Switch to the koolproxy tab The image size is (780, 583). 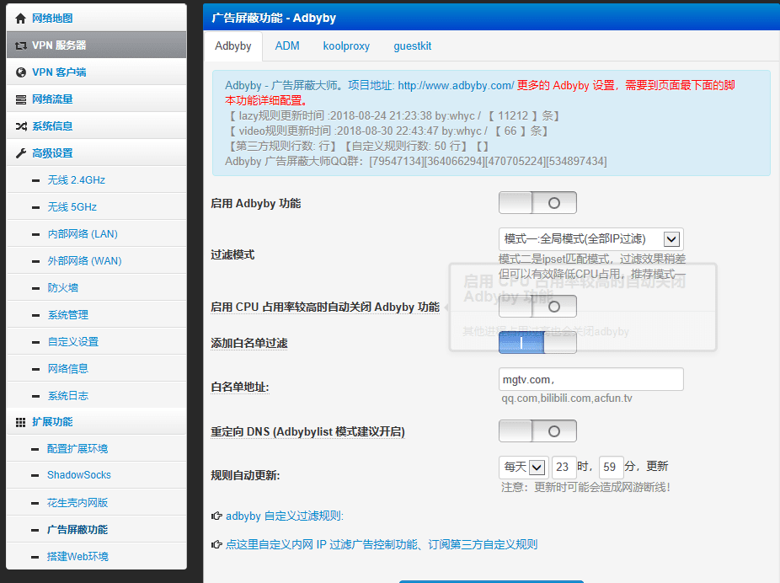(346, 46)
